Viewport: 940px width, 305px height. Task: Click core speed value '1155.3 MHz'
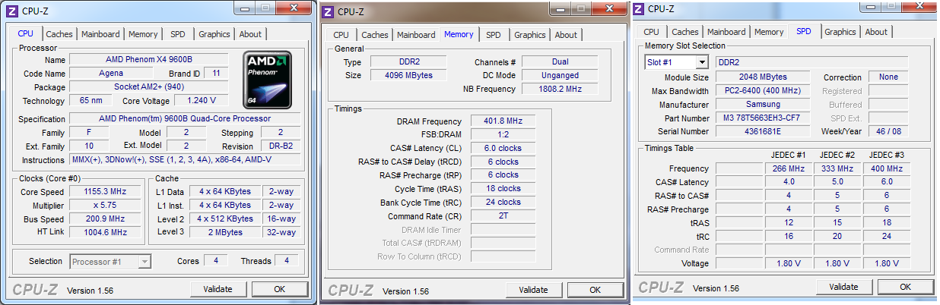tap(105, 192)
